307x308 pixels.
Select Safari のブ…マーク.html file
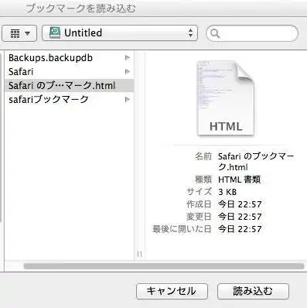[69, 85]
